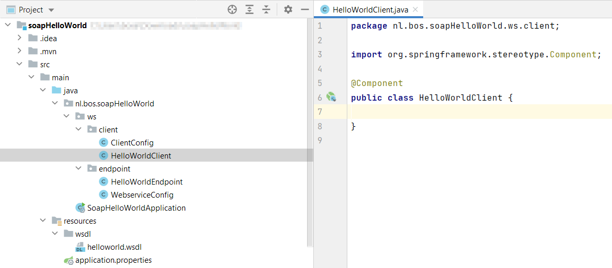Select application.properties file
Viewport: 612px width, 268px height.
tap(113, 260)
